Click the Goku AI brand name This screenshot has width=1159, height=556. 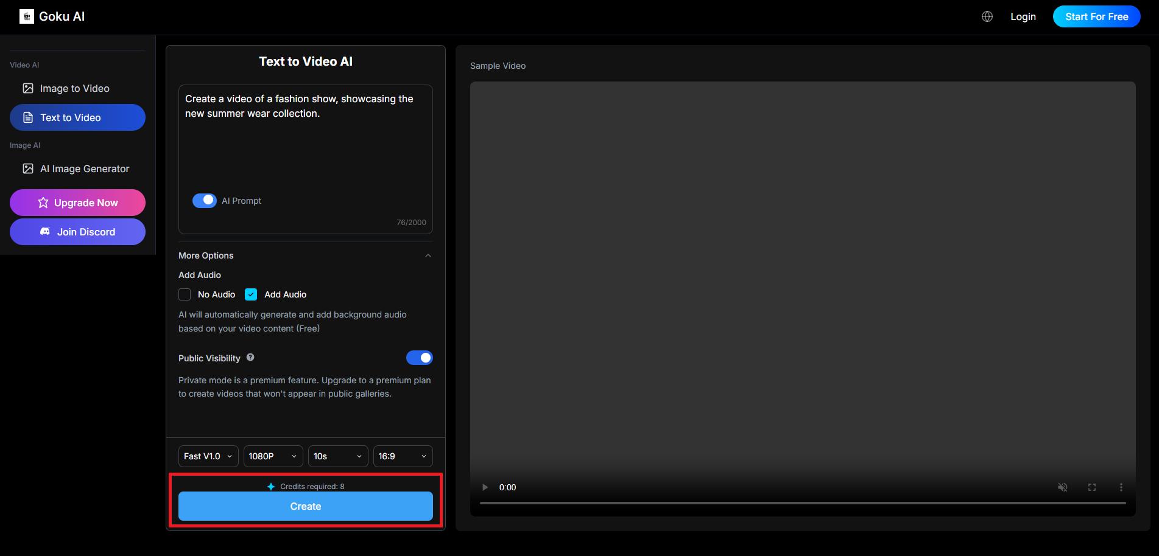pyautogui.click(x=62, y=16)
